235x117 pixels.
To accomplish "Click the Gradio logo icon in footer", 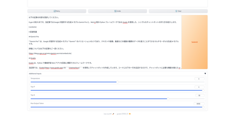I will pos(130,114).
